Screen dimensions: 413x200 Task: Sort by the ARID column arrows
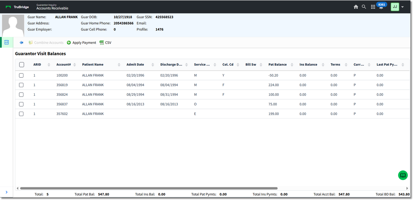point(49,65)
